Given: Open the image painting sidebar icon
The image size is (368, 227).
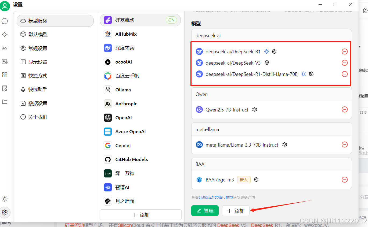Looking at the screenshot, I should pyautogui.click(x=5, y=48).
